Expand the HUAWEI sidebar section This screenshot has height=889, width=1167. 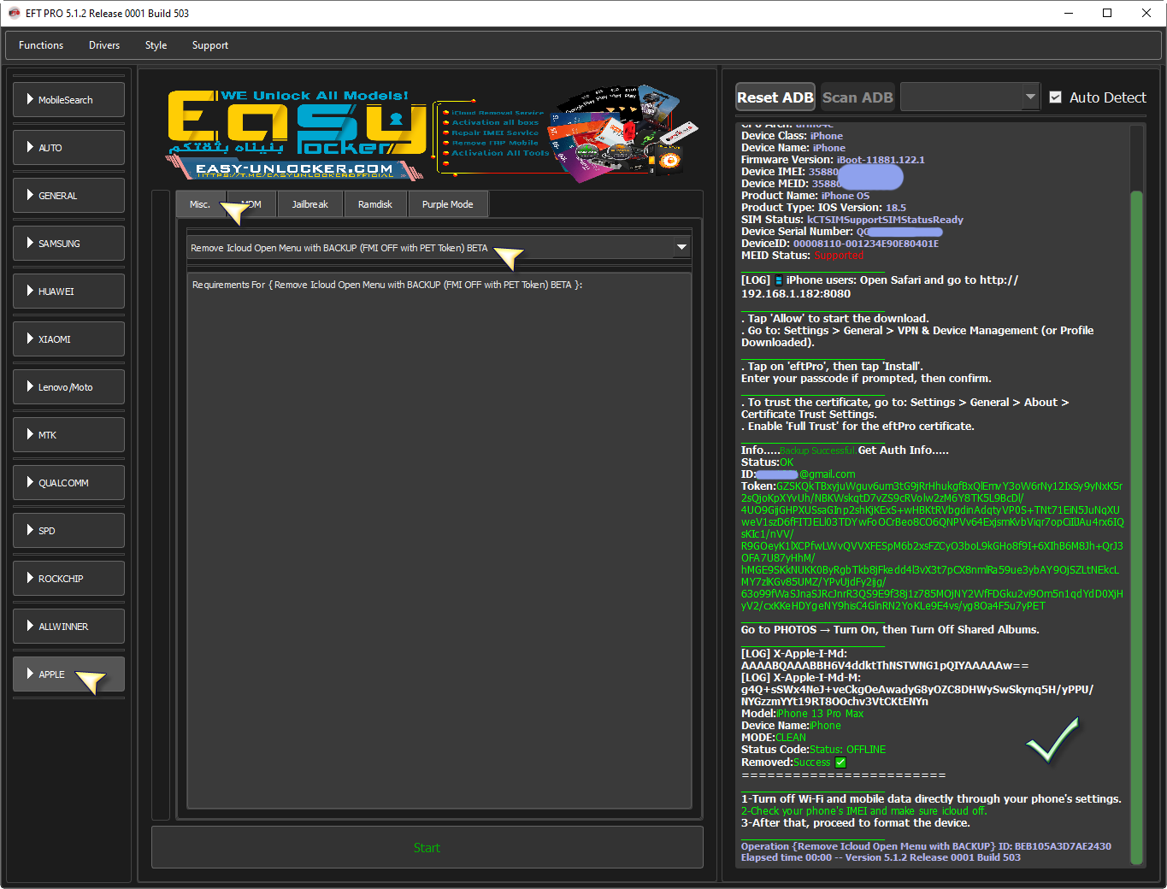pos(69,291)
